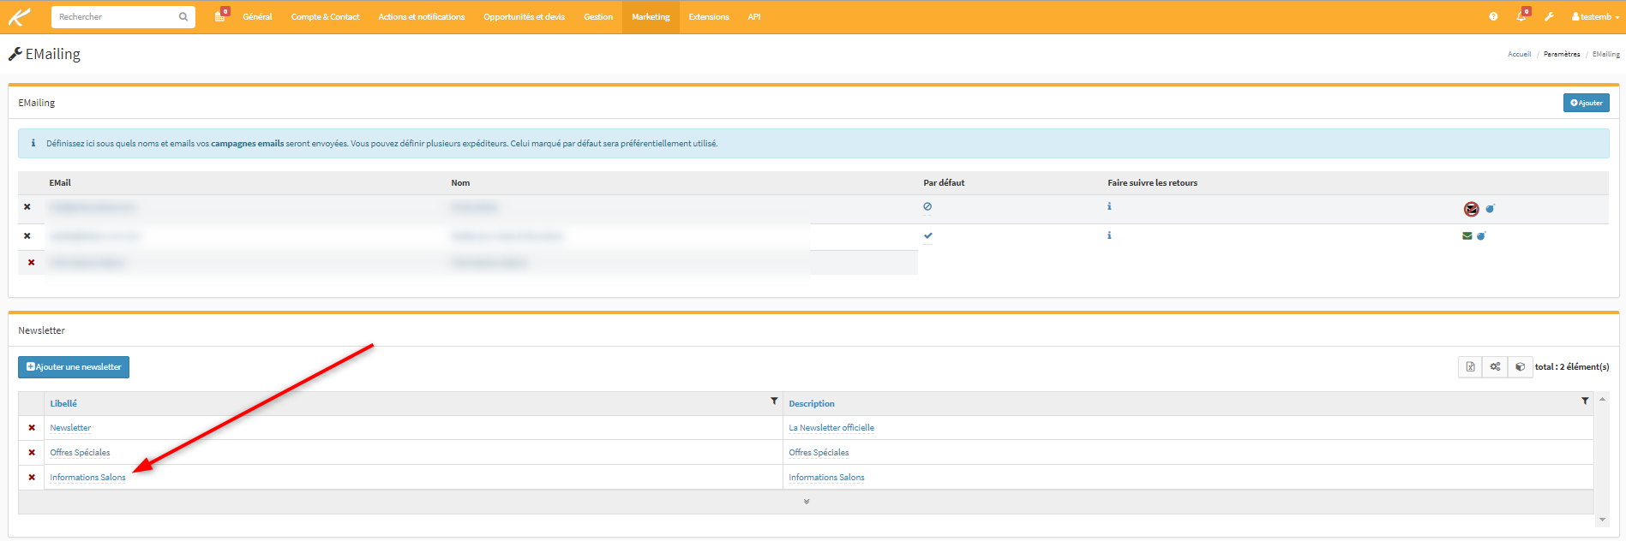
Task: Click the Par défaut column header
Action: point(944,183)
